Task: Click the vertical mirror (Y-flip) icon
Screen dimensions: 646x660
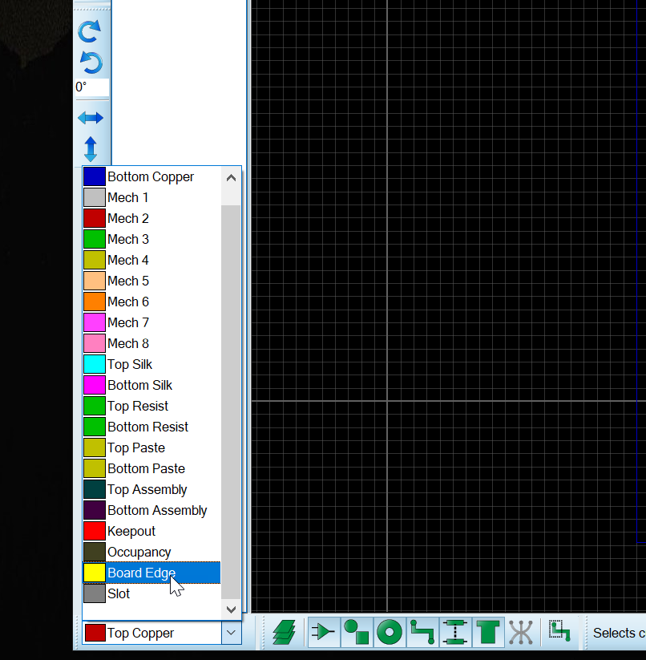Action: coord(90,149)
